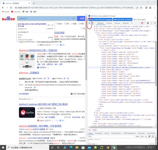
Task: Clear the Baidu search box with X
Action: 68,18
